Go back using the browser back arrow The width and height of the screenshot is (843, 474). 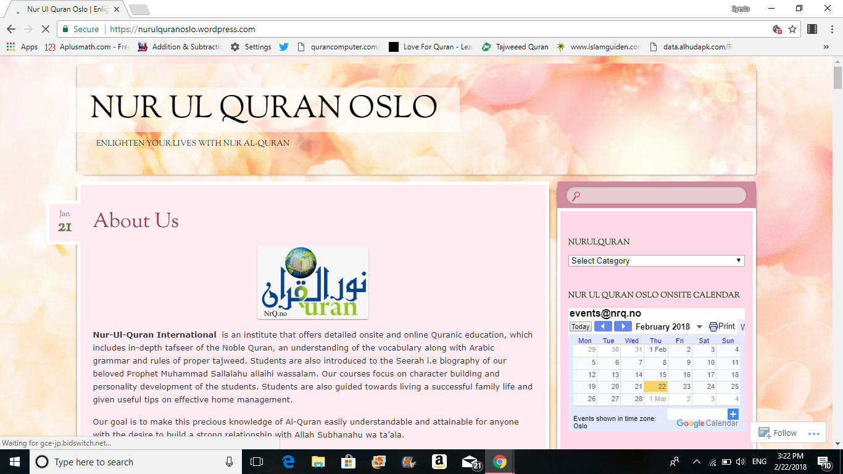coord(11,29)
